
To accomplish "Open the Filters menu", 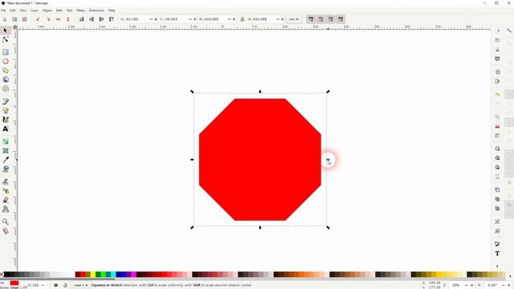I will tap(80, 10).
